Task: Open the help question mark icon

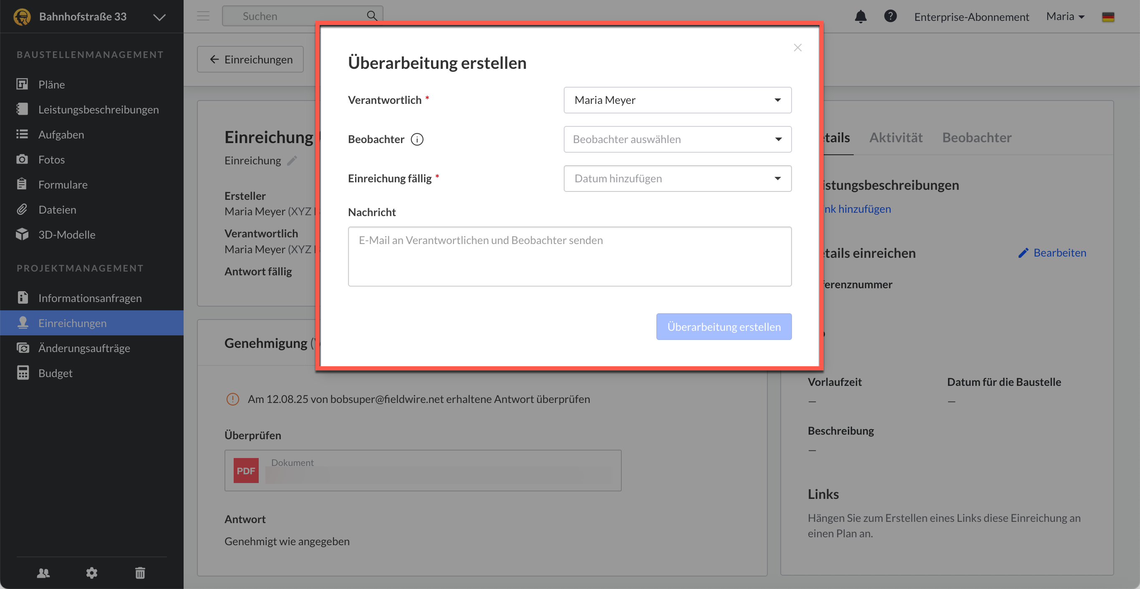Action: (x=890, y=16)
